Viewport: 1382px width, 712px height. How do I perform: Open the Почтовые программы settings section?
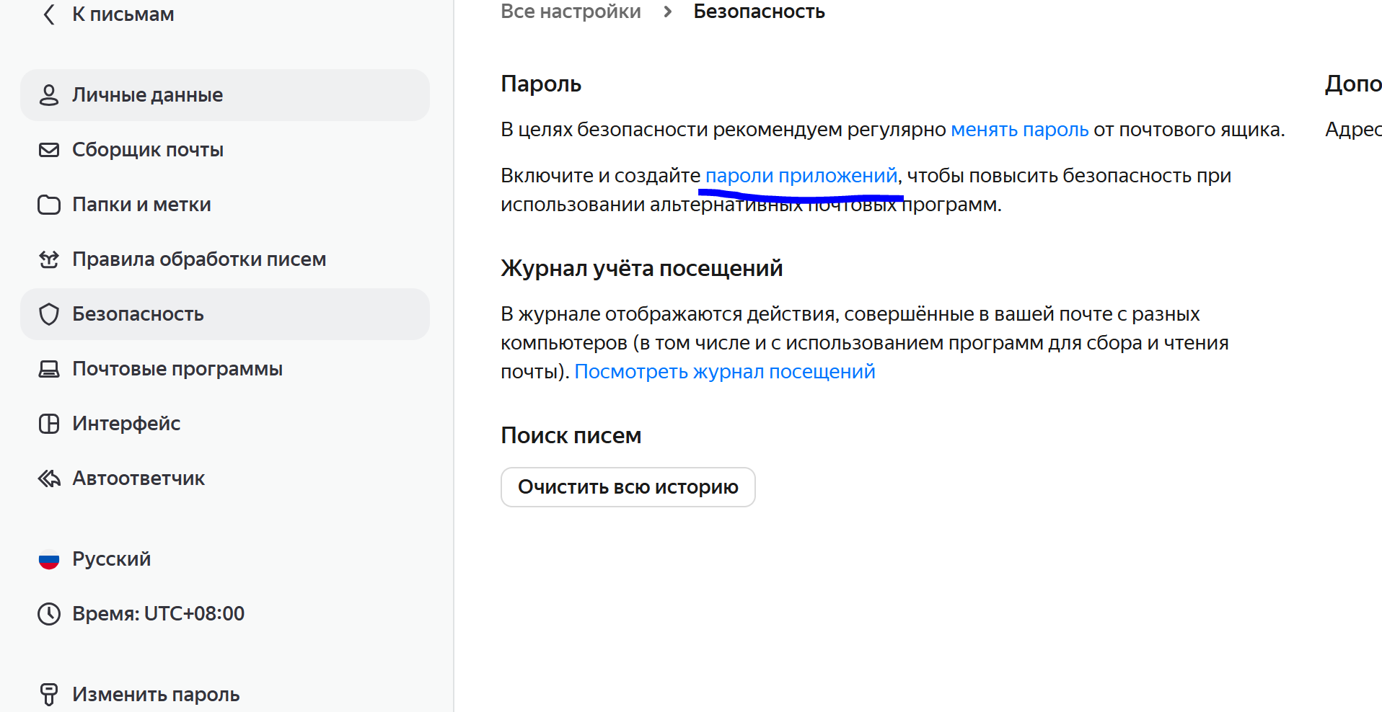[x=177, y=369]
